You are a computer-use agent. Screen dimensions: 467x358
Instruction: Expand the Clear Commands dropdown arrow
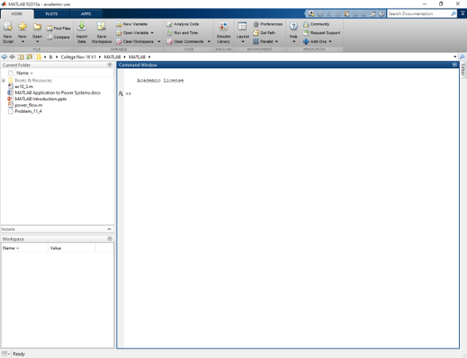pyautogui.click(x=209, y=41)
